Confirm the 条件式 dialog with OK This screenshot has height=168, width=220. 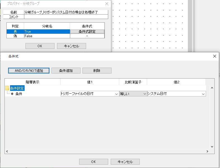93,162
